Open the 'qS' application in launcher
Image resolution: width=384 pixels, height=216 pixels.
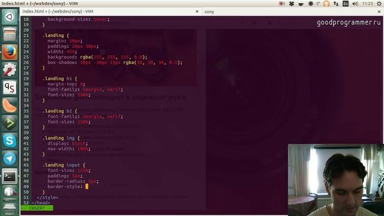[10, 88]
